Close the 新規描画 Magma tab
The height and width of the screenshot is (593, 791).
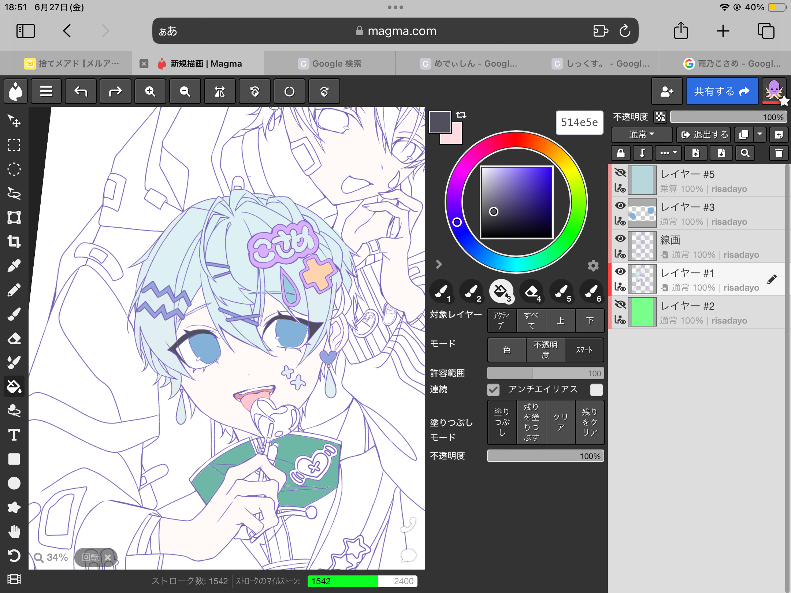(144, 64)
